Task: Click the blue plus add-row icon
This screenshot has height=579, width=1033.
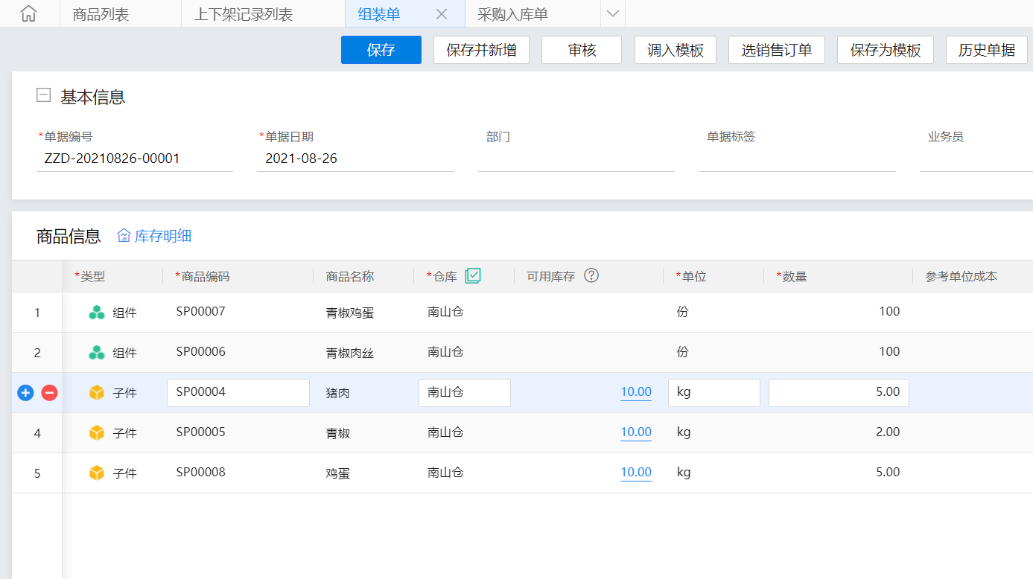Action: (25, 392)
